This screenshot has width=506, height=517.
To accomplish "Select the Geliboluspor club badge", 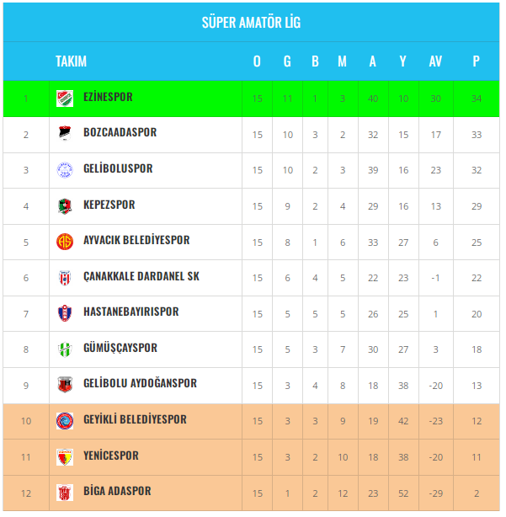I will click(65, 169).
